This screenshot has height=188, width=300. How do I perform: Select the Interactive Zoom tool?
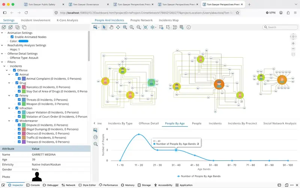132,27
